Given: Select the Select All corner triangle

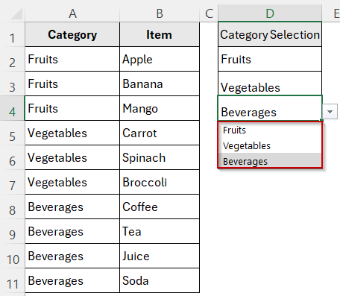Looking at the screenshot, I should coord(16,13).
